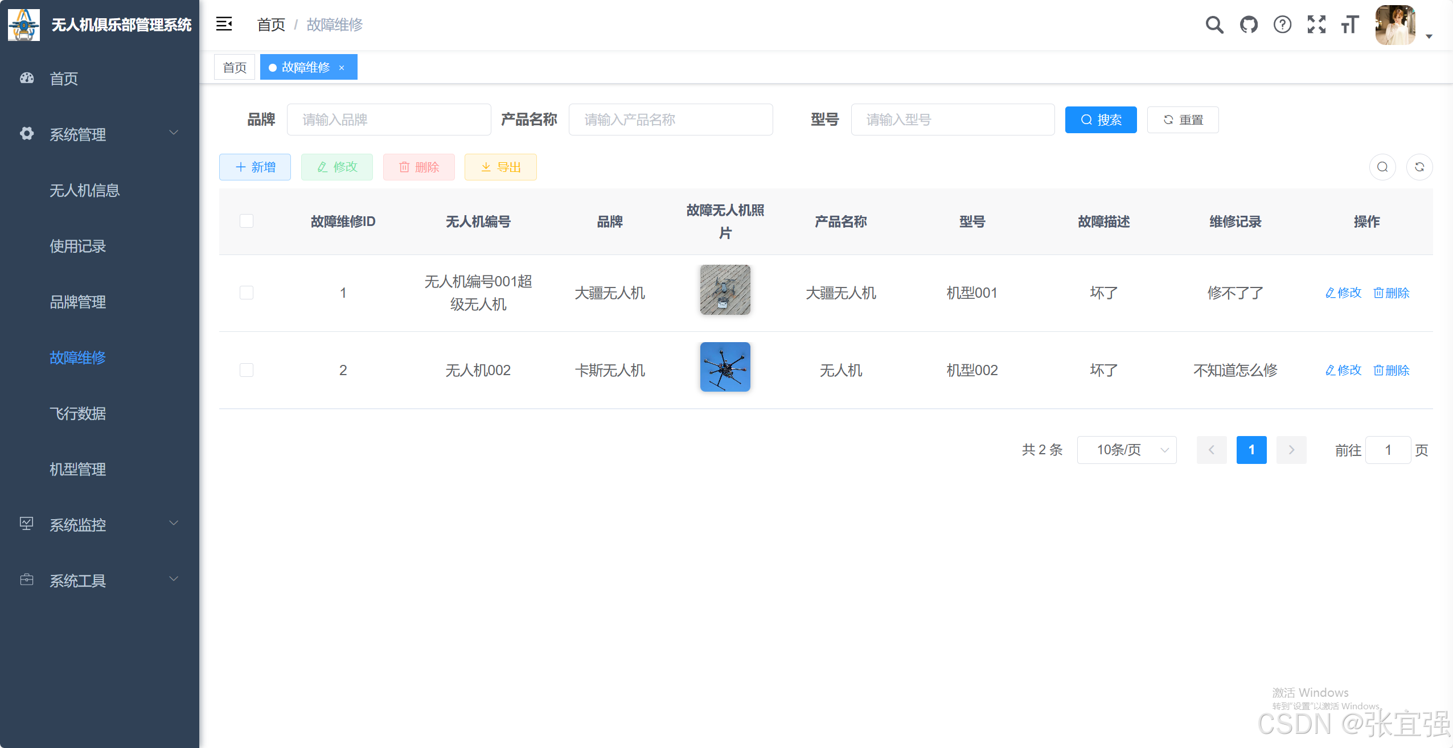The image size is (1453, 748).
Task: Click the table search toggle magnifier icon
Action: click(1382, 167)
